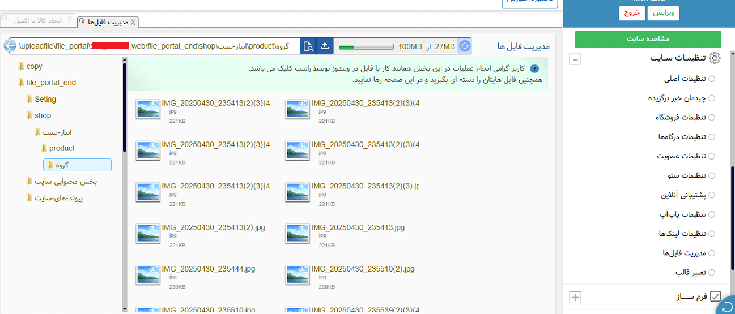Select the تنظیمات اصلی radio bullet
This screenshot has width=735, height=314.
tap(712, 79)
